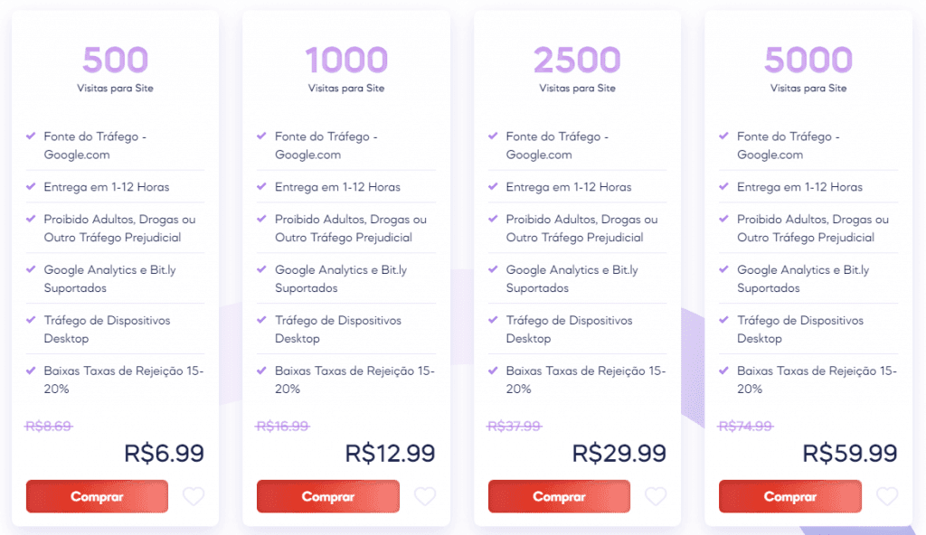Select the checkmark beside Fonte do Tráfego on 500 plan
This screenshot has height=535, width=926.
(32, 136)
